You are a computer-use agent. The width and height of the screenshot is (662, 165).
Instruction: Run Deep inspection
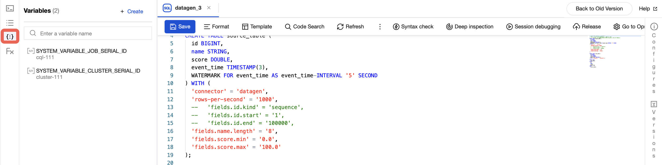(x=470, y=27)
